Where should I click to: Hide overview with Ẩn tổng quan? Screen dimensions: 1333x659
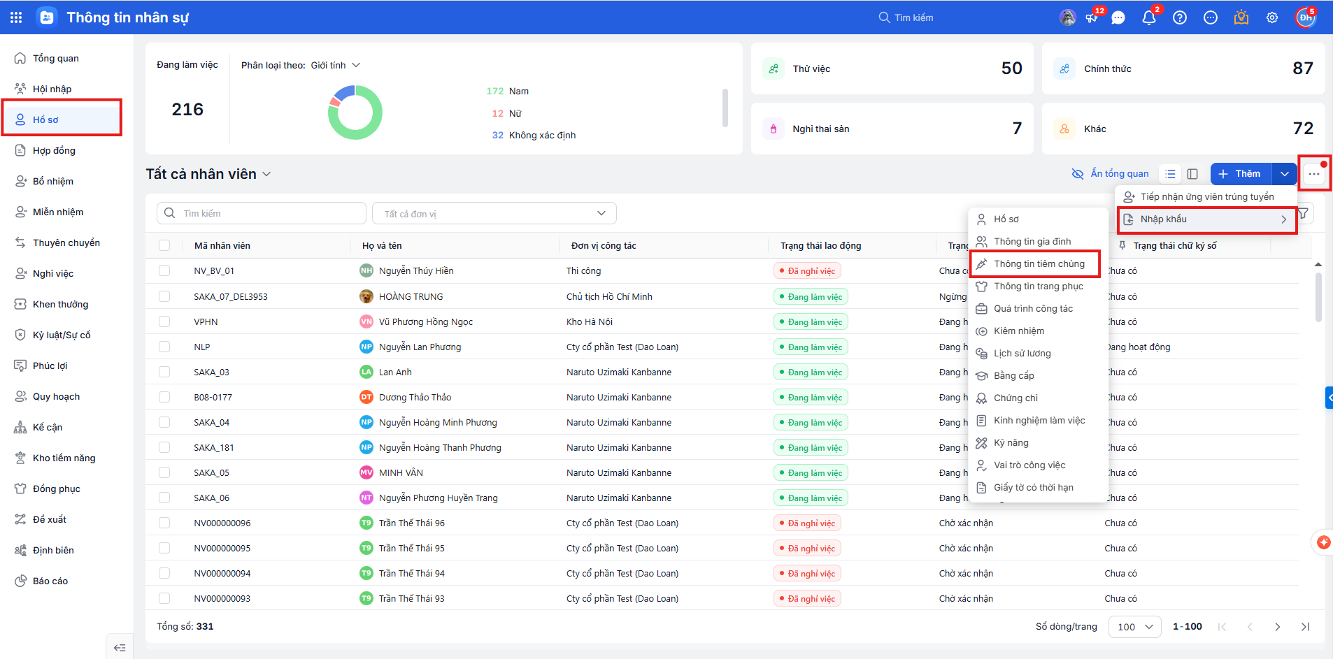(1110, 174)
